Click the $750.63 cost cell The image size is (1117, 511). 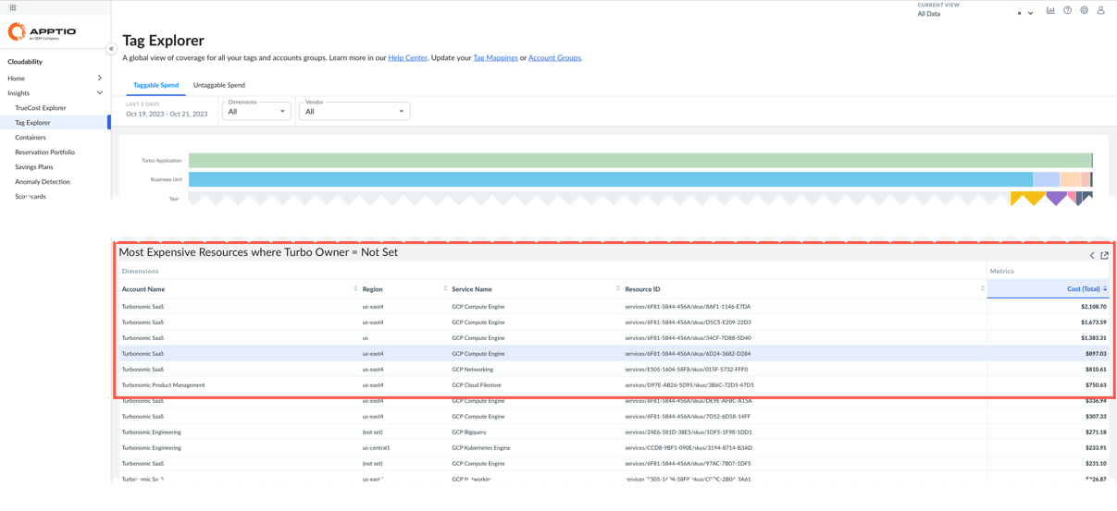pos(1096,384)
